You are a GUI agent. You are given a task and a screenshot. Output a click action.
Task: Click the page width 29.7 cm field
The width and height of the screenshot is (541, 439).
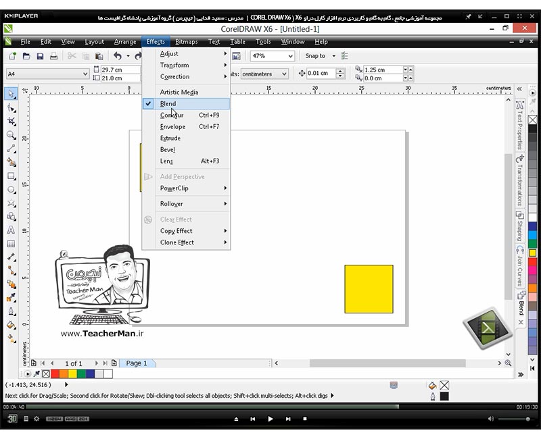[120, 70]
